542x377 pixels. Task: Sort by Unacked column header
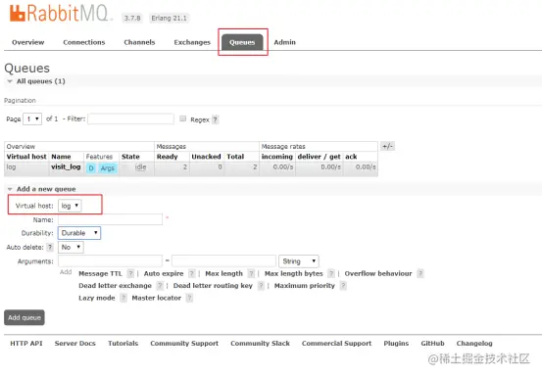(206, 157)
